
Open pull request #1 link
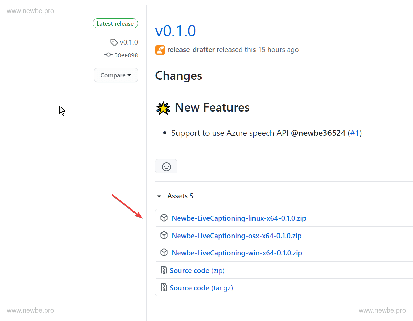pos(355,133)
